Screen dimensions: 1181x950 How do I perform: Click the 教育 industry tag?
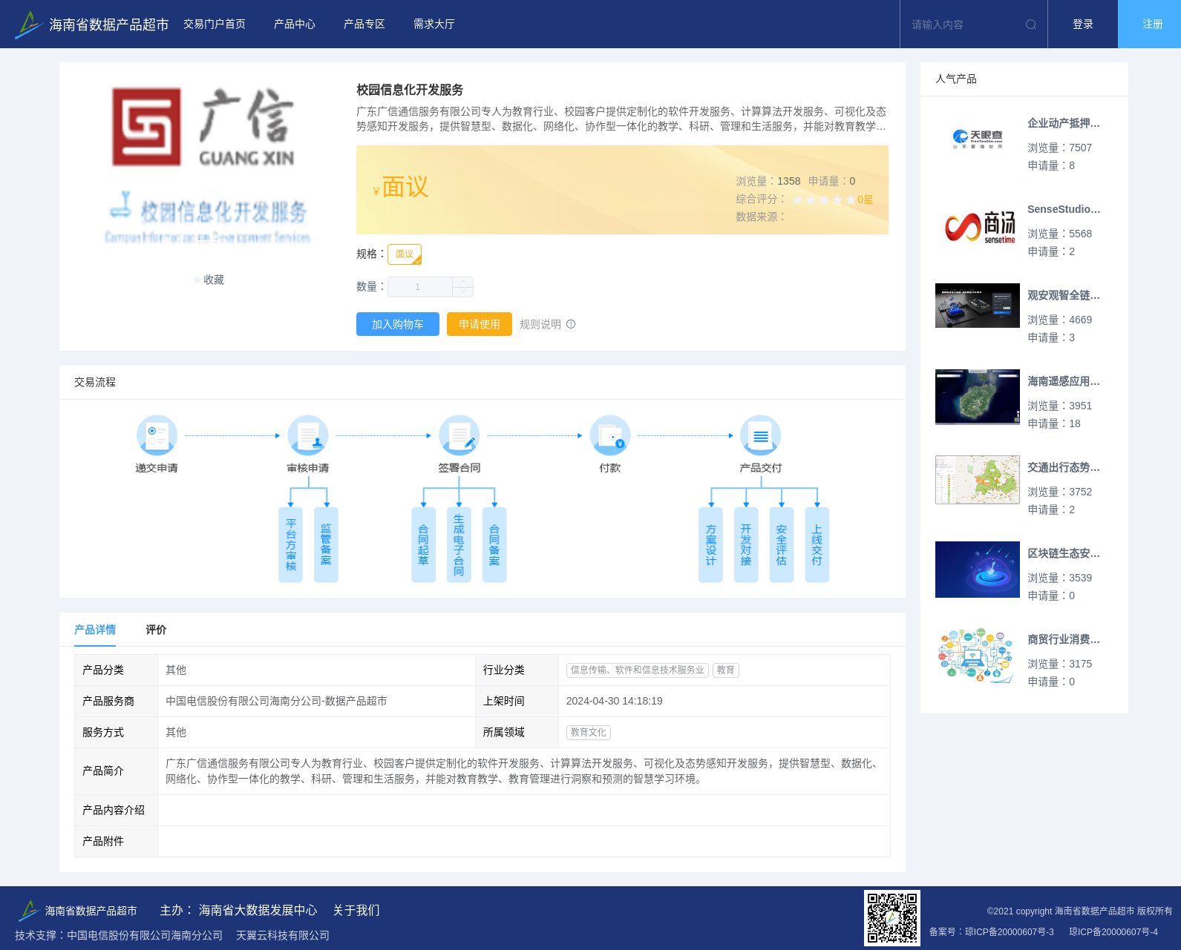[x=726, y=670]
